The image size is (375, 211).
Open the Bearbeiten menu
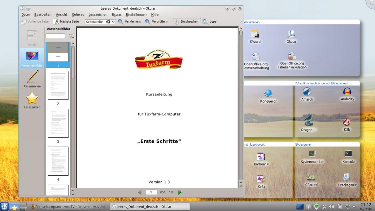tap(43, 14)
